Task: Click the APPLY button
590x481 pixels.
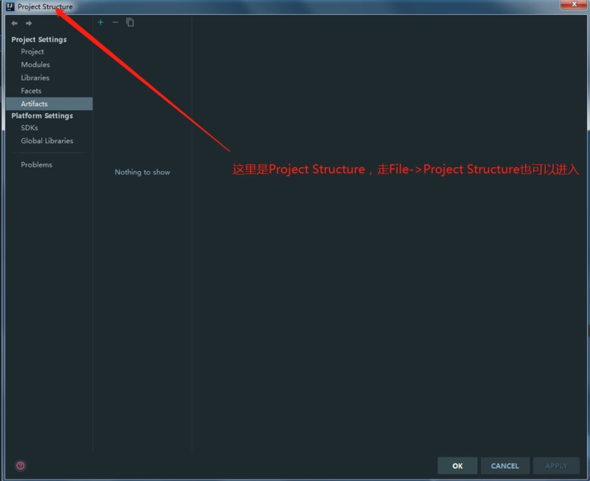Action: (x=556, y=466)
